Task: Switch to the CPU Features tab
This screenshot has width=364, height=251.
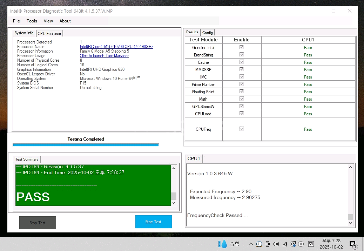Action: point(49,34)
